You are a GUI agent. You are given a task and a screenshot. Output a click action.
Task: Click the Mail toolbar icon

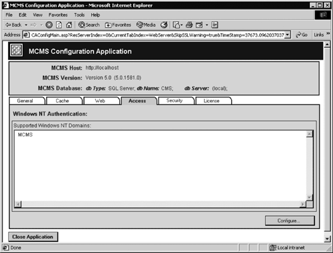coord(178,25)
